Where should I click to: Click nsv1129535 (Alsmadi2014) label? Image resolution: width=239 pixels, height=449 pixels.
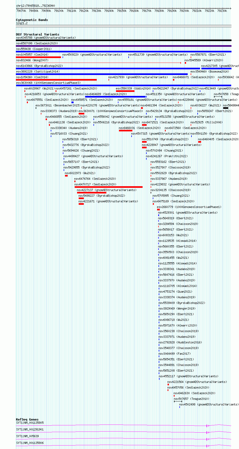pos(177,241)
